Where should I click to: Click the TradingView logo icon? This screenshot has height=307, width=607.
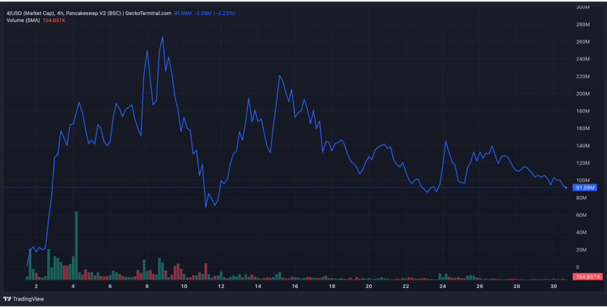(8, 299)
